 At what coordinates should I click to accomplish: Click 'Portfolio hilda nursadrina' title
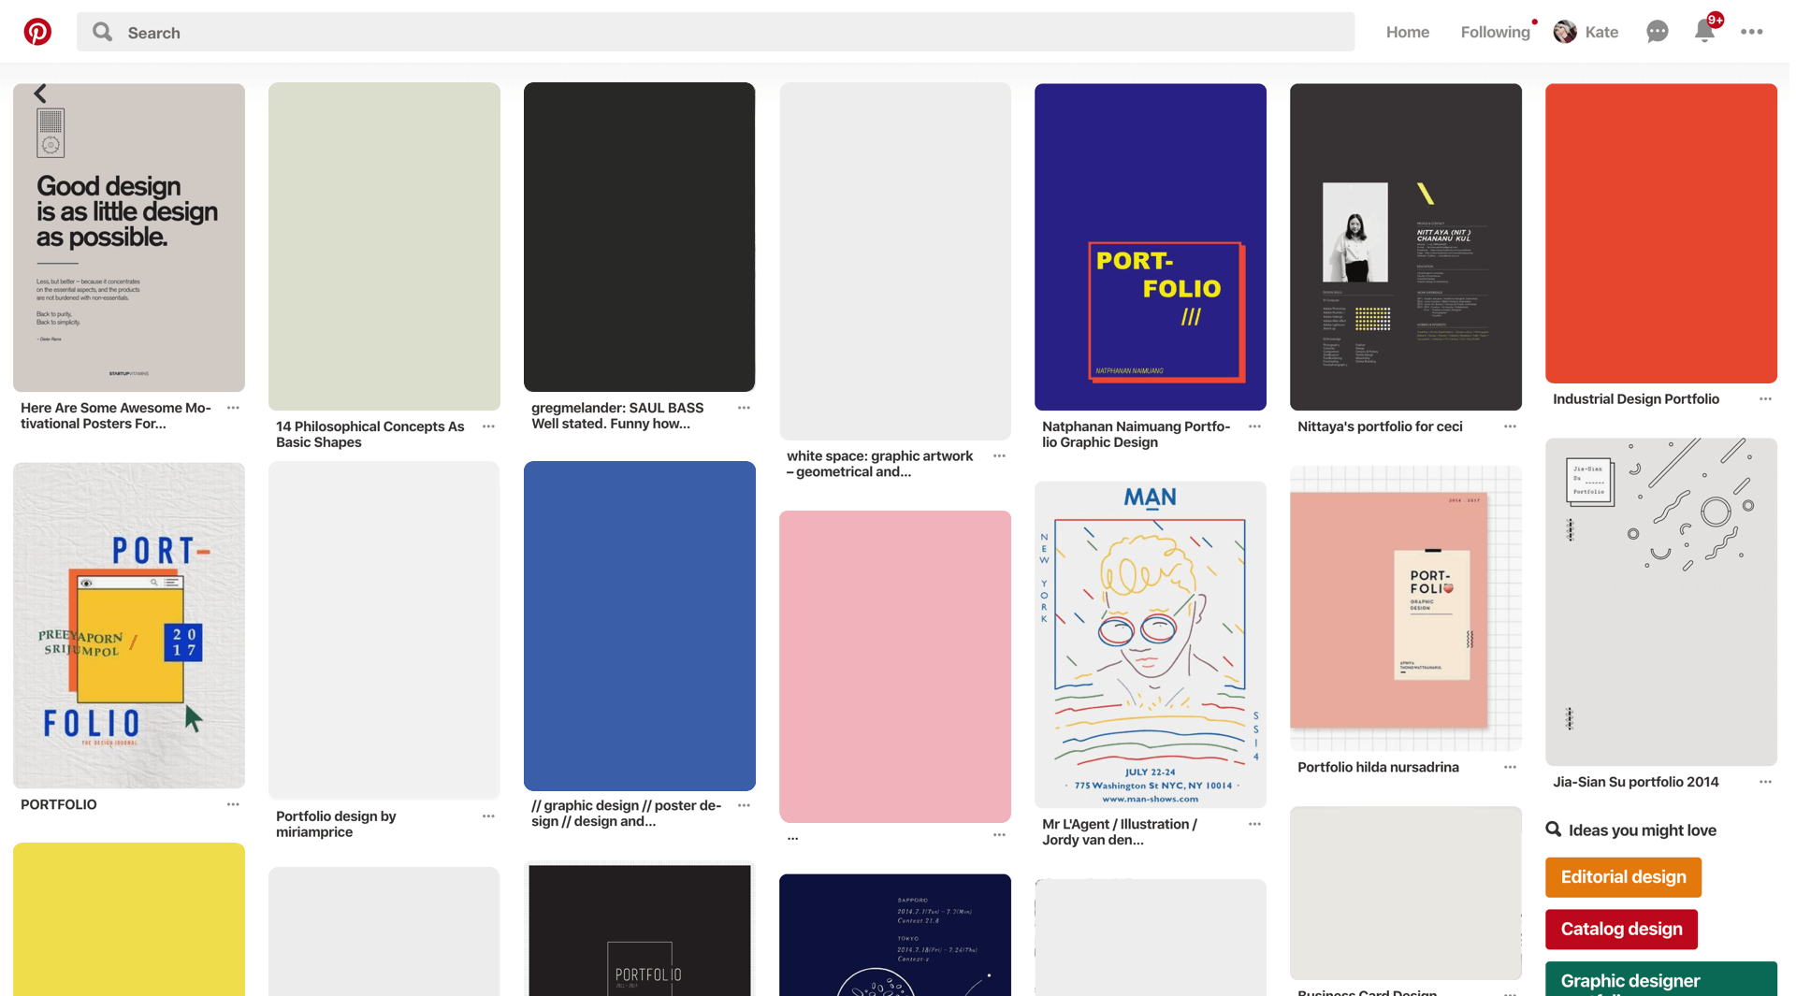(x=1378, y=768)
